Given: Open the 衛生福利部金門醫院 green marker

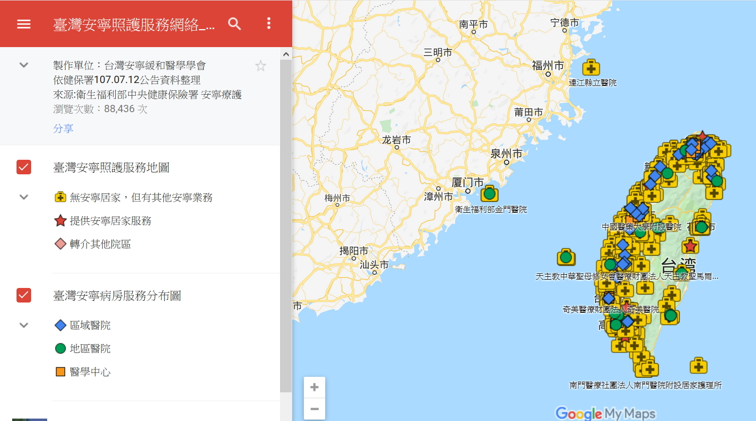Looking at the screenshot, I should 490,194.
